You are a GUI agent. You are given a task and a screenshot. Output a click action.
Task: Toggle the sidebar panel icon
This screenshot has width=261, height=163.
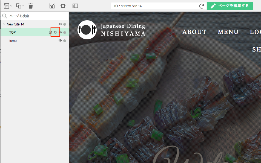tap(75, 6)
